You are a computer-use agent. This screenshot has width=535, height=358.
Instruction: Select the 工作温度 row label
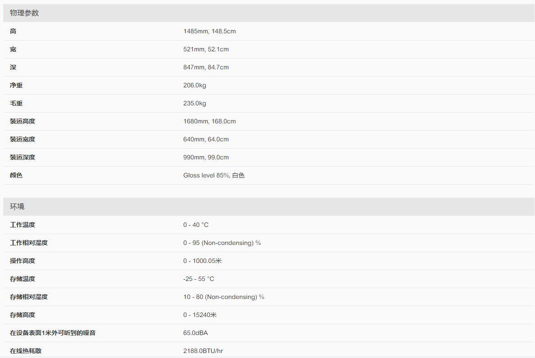click(23, 225)
